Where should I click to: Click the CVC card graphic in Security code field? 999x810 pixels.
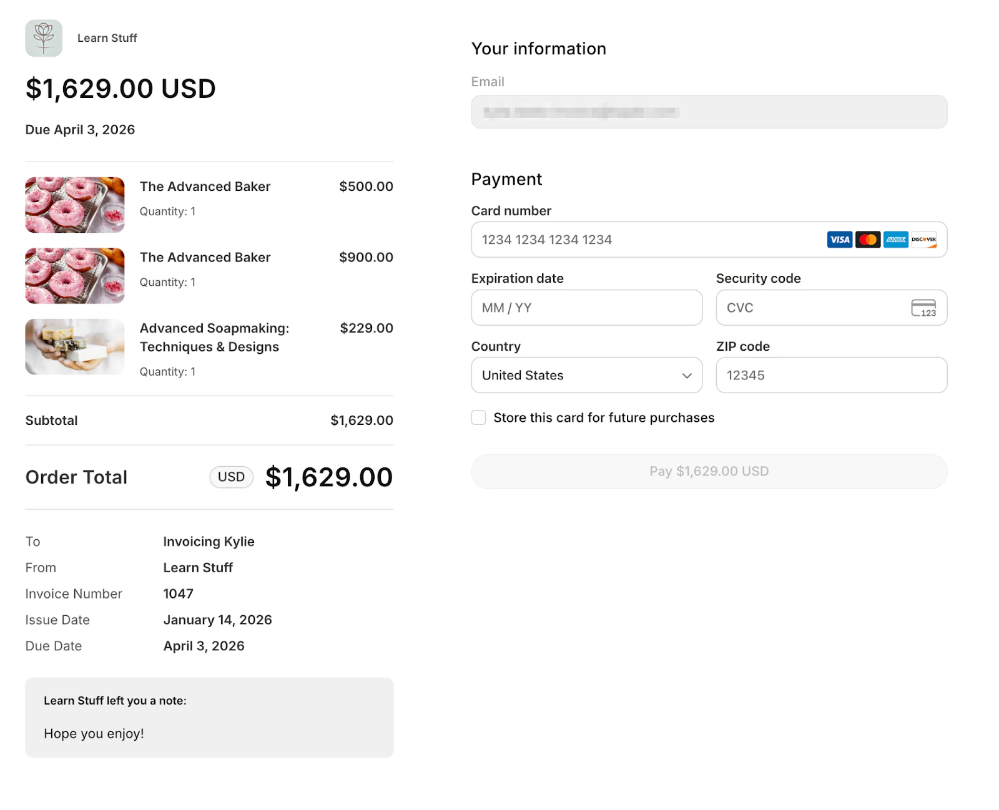click(x=924, y=308)
